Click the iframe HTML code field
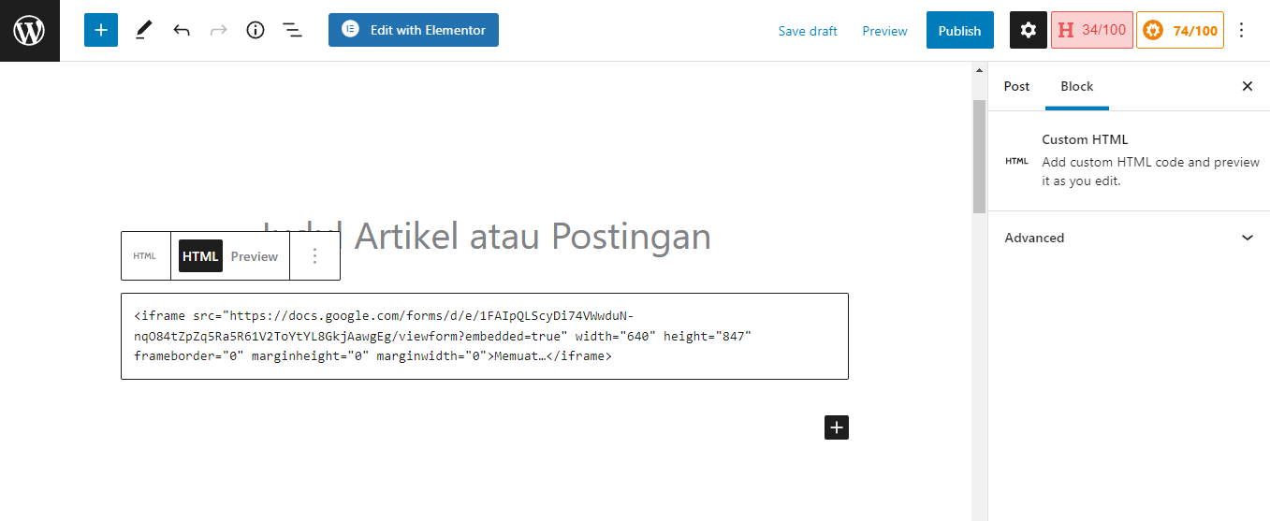Viewport: 1270px width, 521px height. (484, 336)
